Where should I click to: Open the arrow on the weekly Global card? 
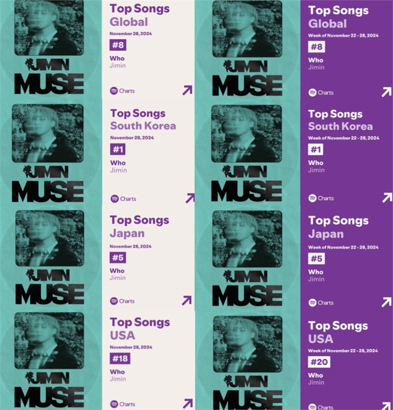click(387, 92)
